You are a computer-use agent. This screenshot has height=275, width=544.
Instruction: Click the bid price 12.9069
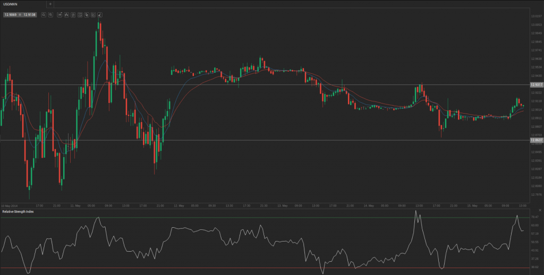pos(11,15)
